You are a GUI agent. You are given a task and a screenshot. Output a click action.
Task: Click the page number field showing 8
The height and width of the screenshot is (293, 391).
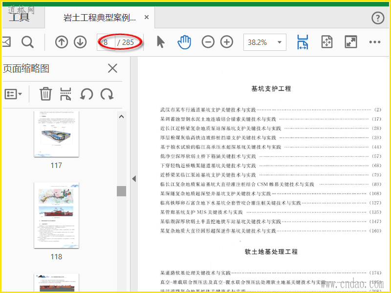tap(106, 42)
